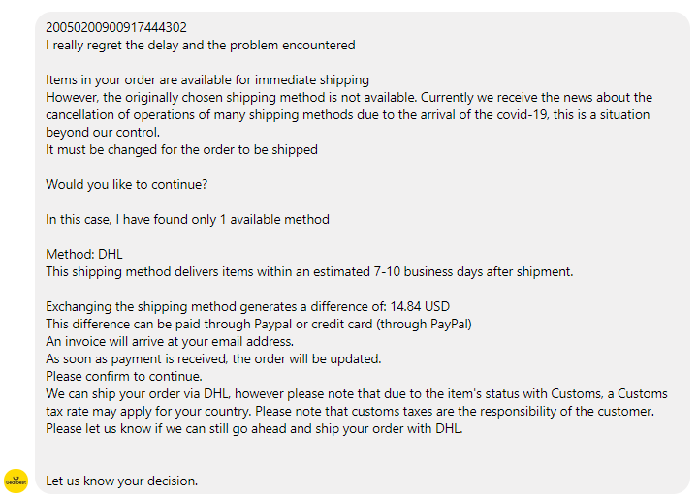Viewport: 698px width, 497px height.
Task: Click the 'Please confirm to continue.' line
Action: pos(124,377)
